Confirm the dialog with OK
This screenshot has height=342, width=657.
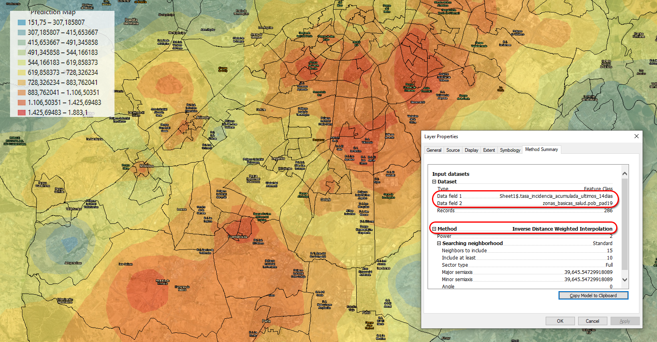[560, 321]
